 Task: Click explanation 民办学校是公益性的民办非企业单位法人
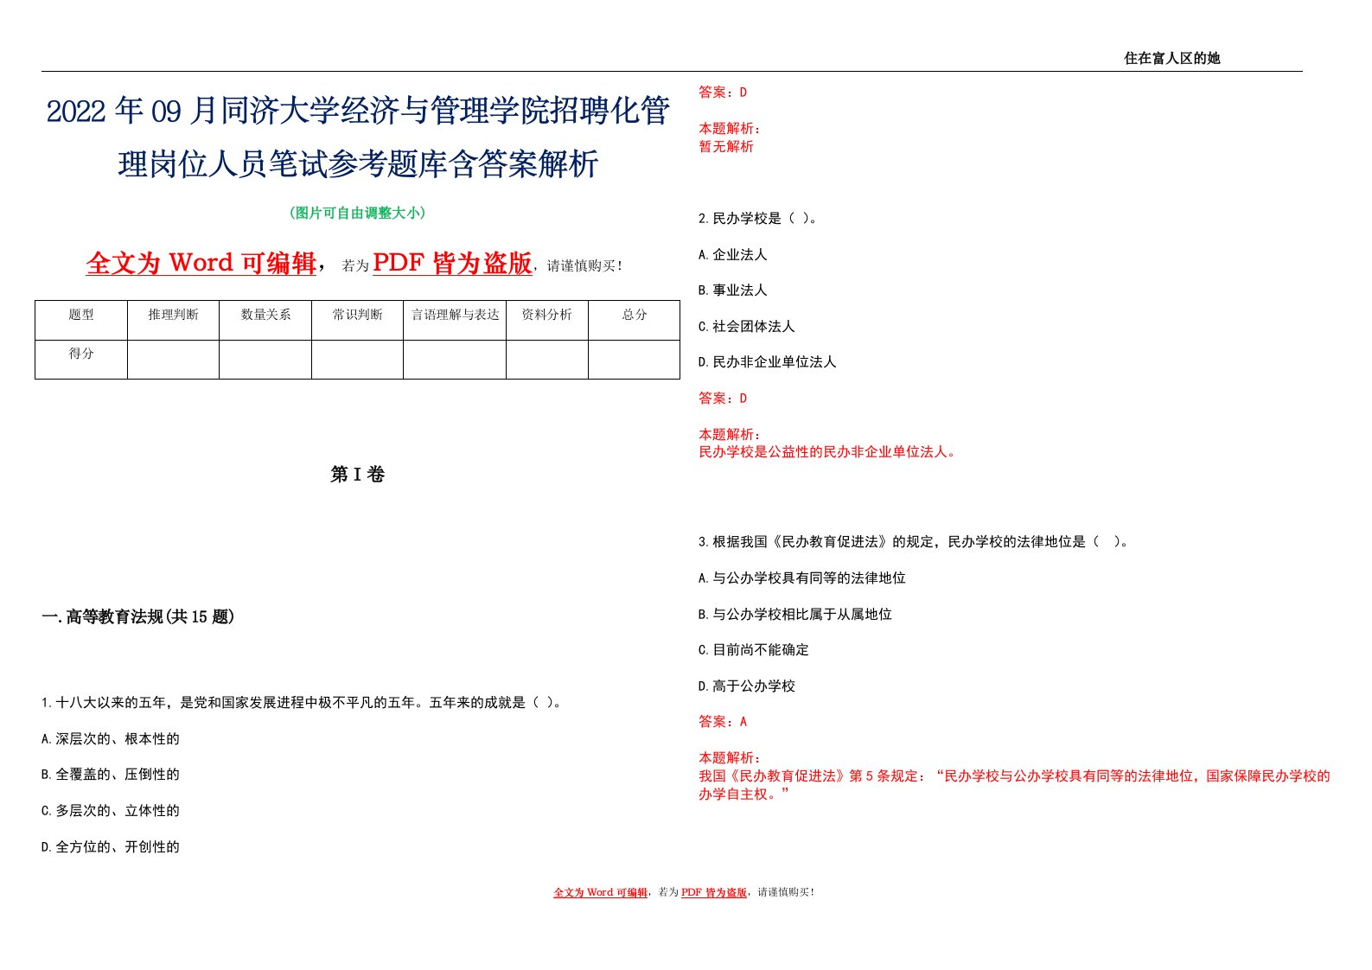point(830,452)
